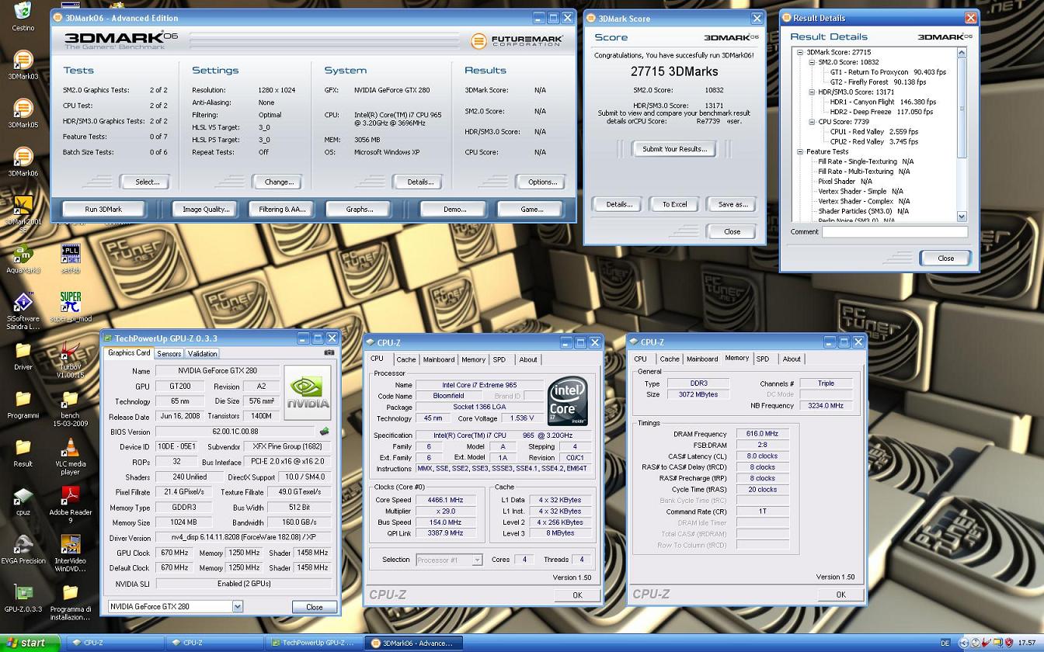Click the NVIDIA logo in GPU-Z

pos(308,393)
